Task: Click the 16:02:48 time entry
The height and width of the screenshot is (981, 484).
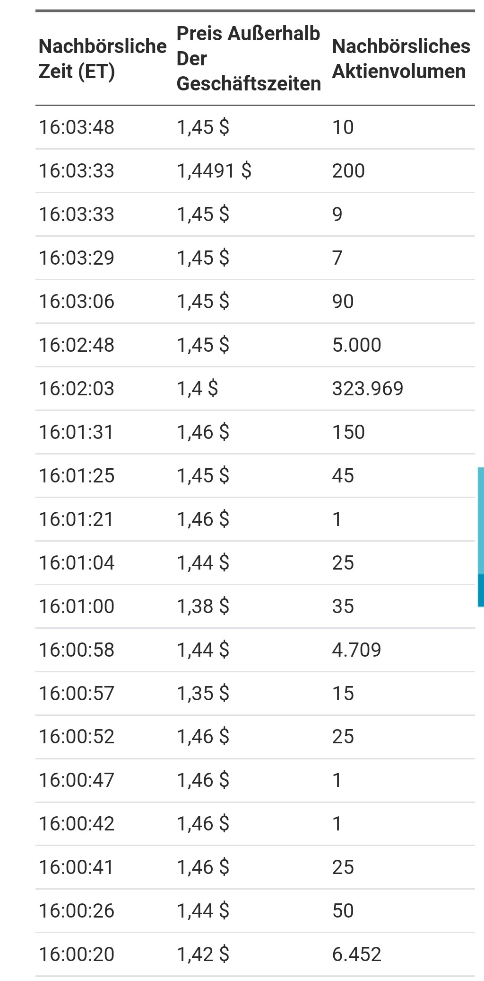Action: (77, 345)
